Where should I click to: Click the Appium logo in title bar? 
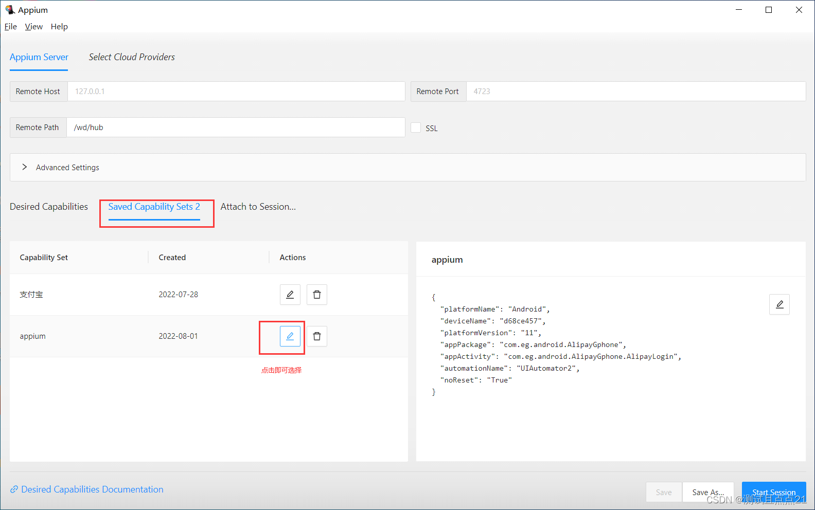[x=10, y=10]
